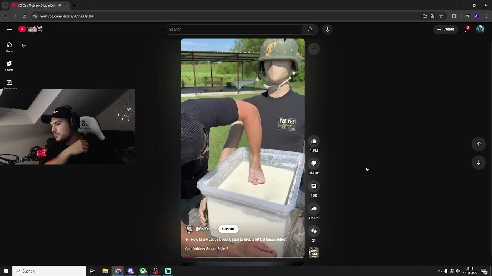Open the YouTube account avatar menu
The image size is (492, 276).
point(480,29)
